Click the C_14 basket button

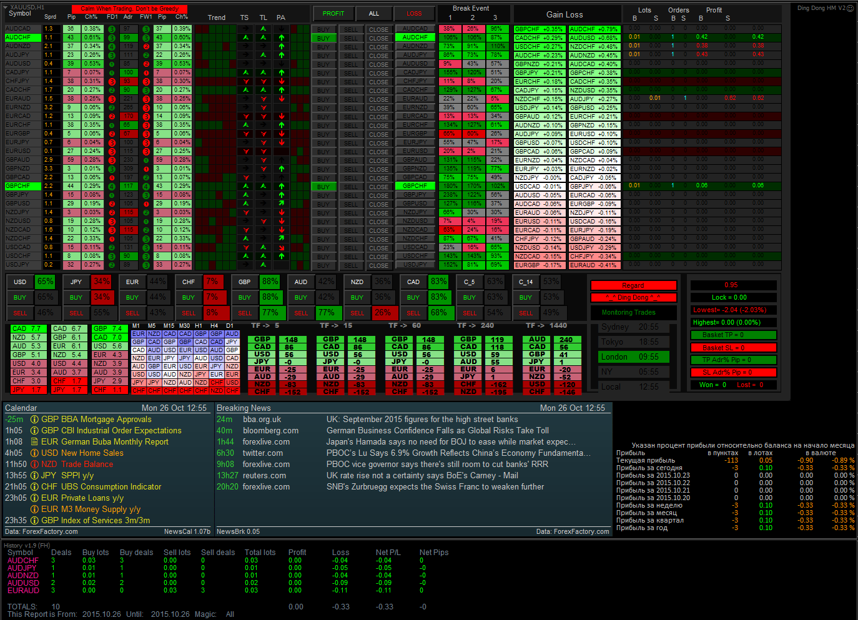pyautogui.click(x=526, y=282)
